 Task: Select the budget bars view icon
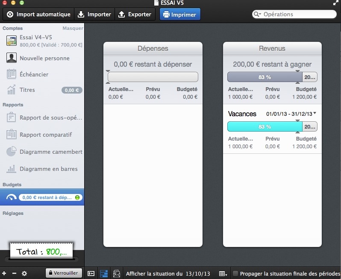(x=104, y=273)
